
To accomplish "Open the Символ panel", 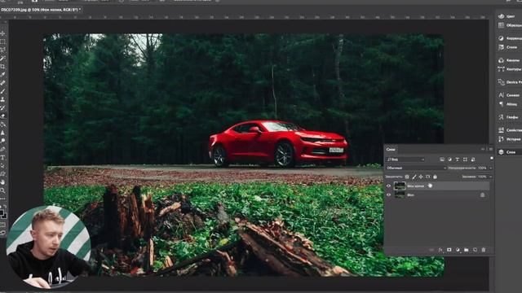I will tap(509, 95).
